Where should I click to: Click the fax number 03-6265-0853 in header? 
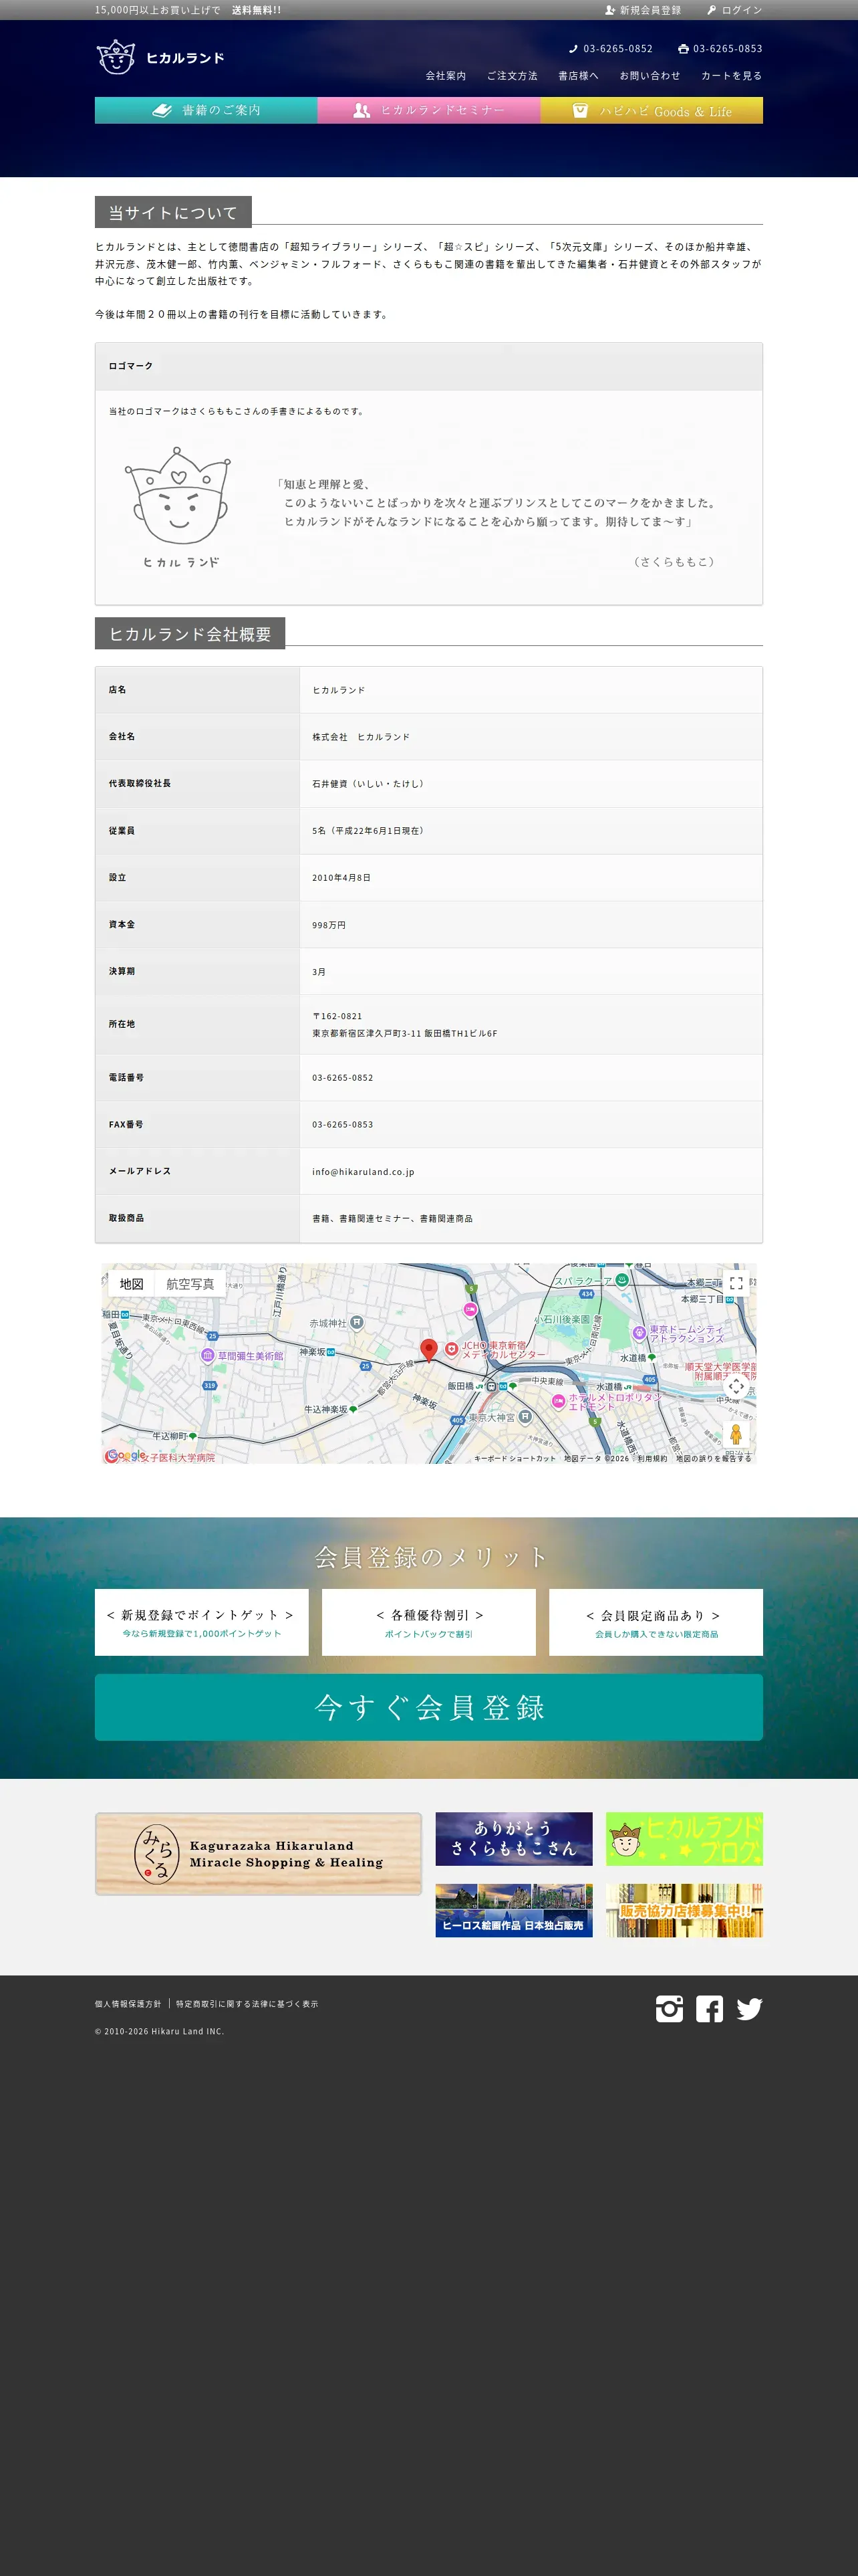(720, 48)
